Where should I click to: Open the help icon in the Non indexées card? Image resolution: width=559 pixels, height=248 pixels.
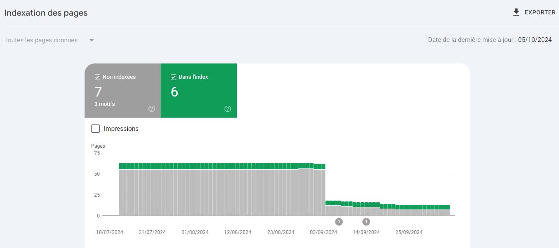click(151, 109)
